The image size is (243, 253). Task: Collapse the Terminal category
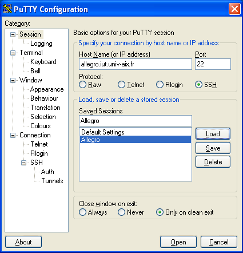pyautogui.click(x=13, y=53)
